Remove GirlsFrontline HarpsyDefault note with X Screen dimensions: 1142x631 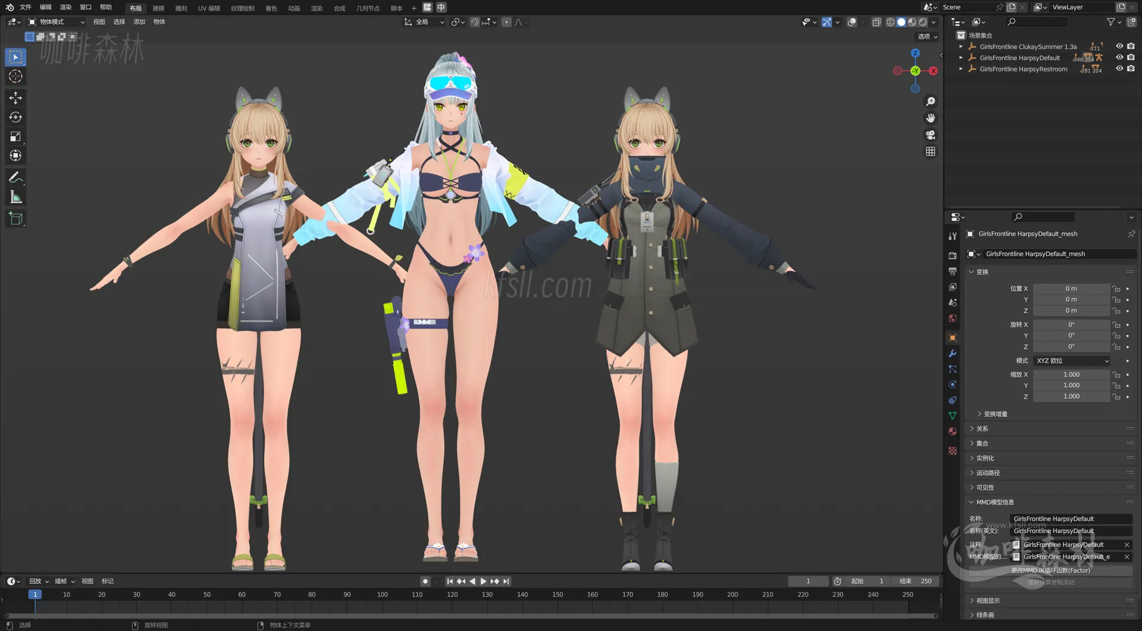(1127, 544)
